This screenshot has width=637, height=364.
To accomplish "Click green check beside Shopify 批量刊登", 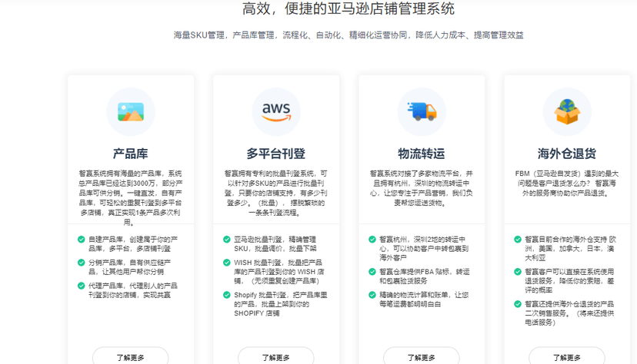I will [227, 295].
